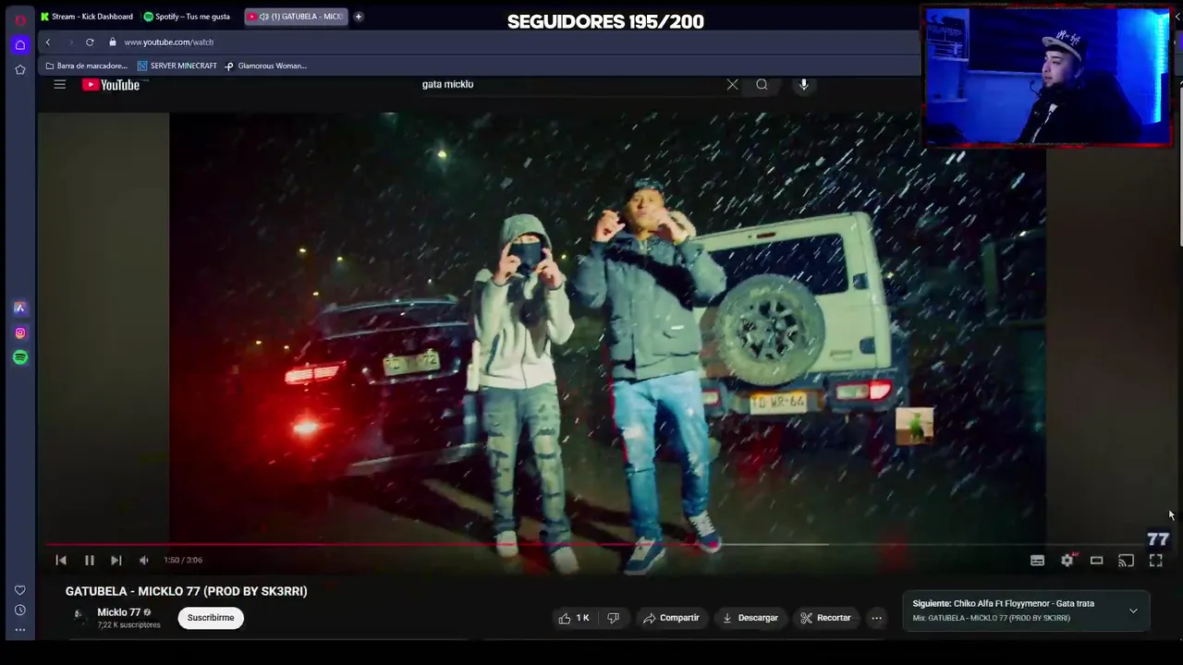Open video player settings gear
The height and width of the screenshot is (665, 1183).
coord(1067,560)
